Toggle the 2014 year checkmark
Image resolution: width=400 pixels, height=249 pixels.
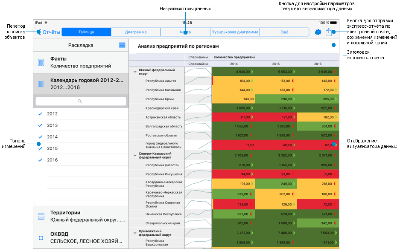[41, 137]
